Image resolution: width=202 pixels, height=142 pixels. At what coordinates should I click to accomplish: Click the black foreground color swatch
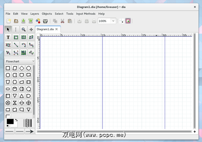click(10, 121)
